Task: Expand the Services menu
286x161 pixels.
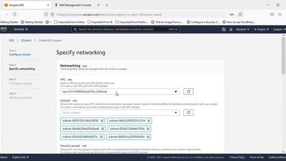Action: [21, 29]
